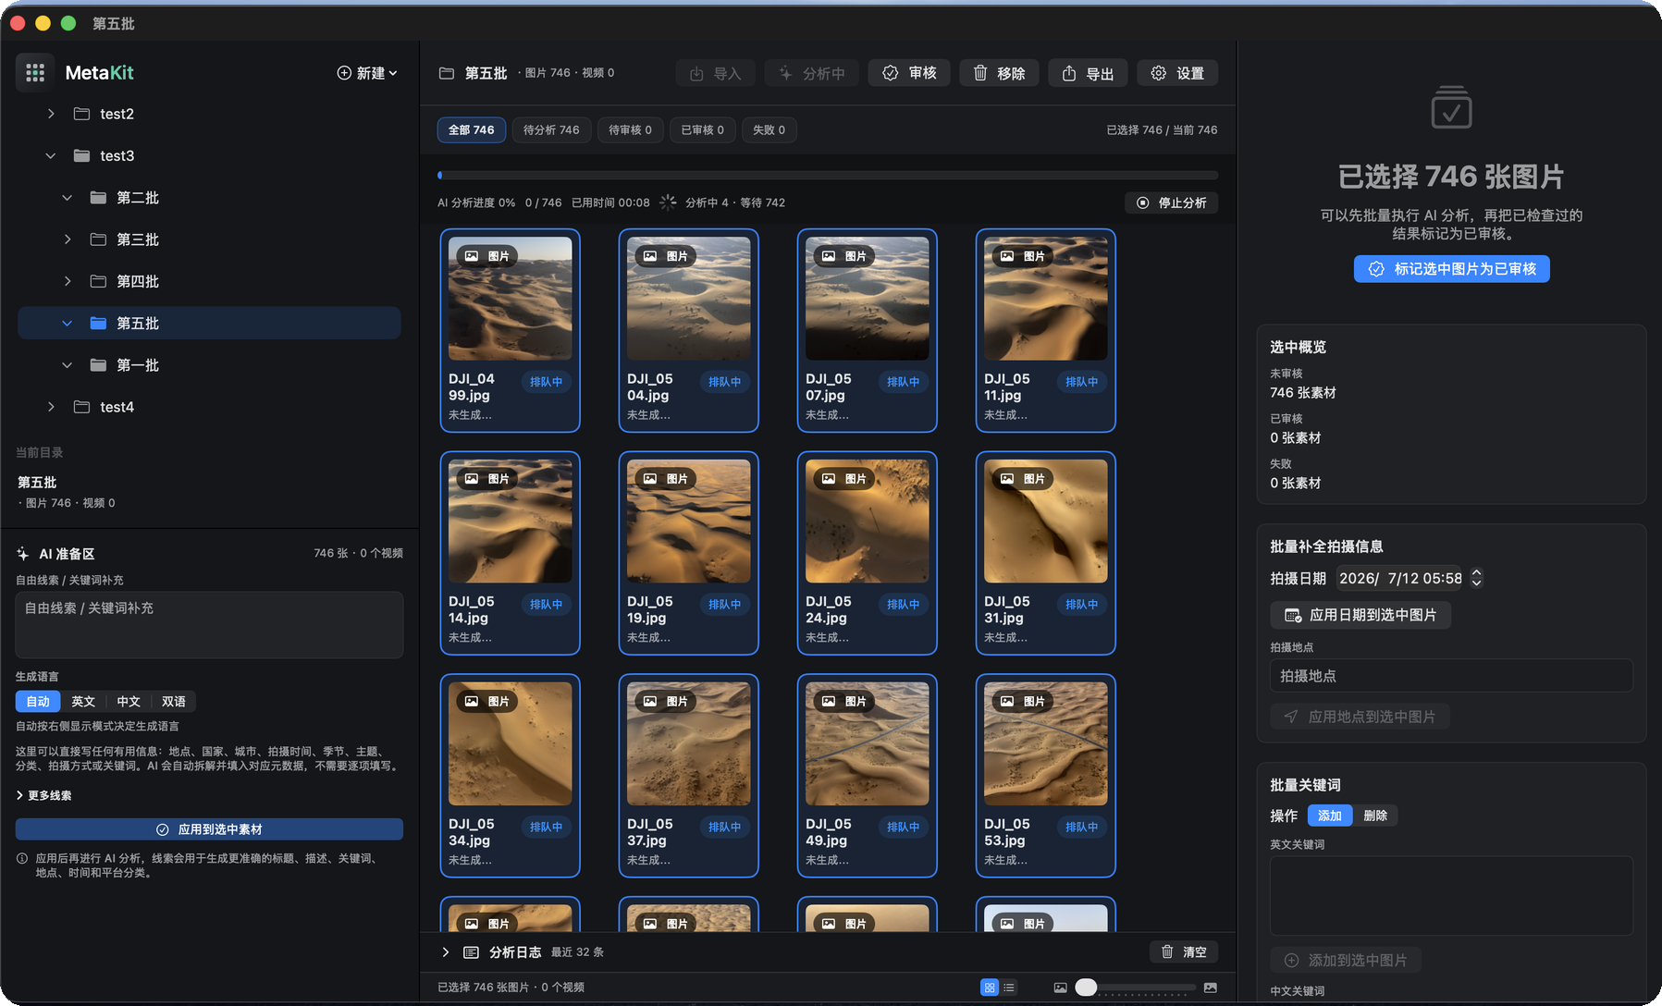The image size is (1662, 1006).
Task: Click 排队中 badge on DJI_0549.jpg
Action: (903, 828)
